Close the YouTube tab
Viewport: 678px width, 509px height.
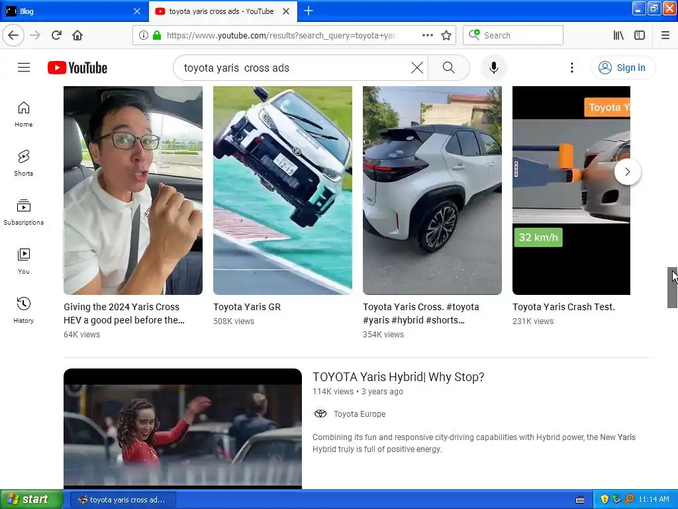pos(286,11)
